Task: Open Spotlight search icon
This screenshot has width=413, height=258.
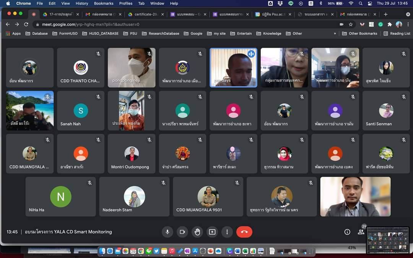Action: point(361,3)
